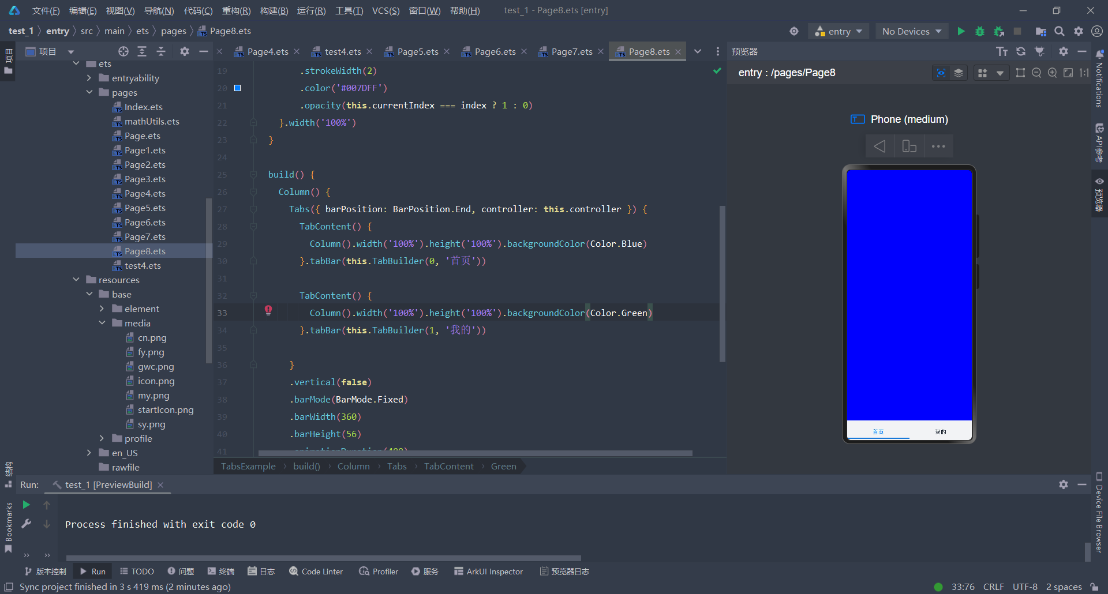
Task: Toggle the Inspector eye mode in previewer
Action: click(941, 73)
